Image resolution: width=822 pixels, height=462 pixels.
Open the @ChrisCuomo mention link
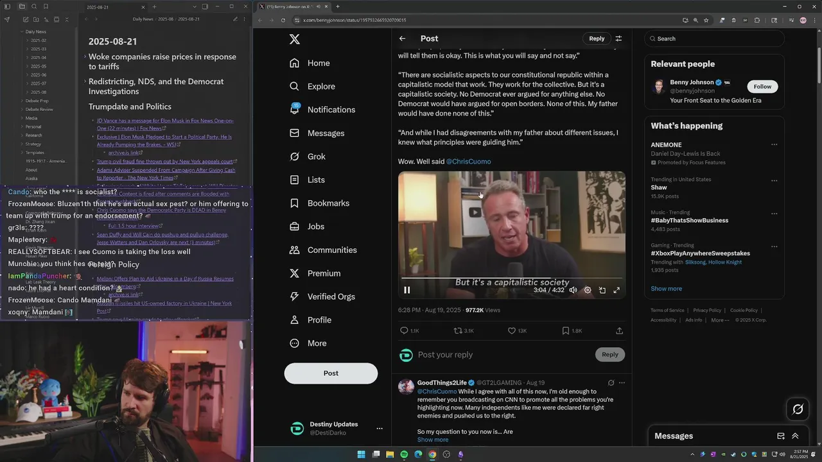[468, 162]
